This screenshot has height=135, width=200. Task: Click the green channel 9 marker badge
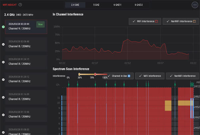(x=192, y=84)
